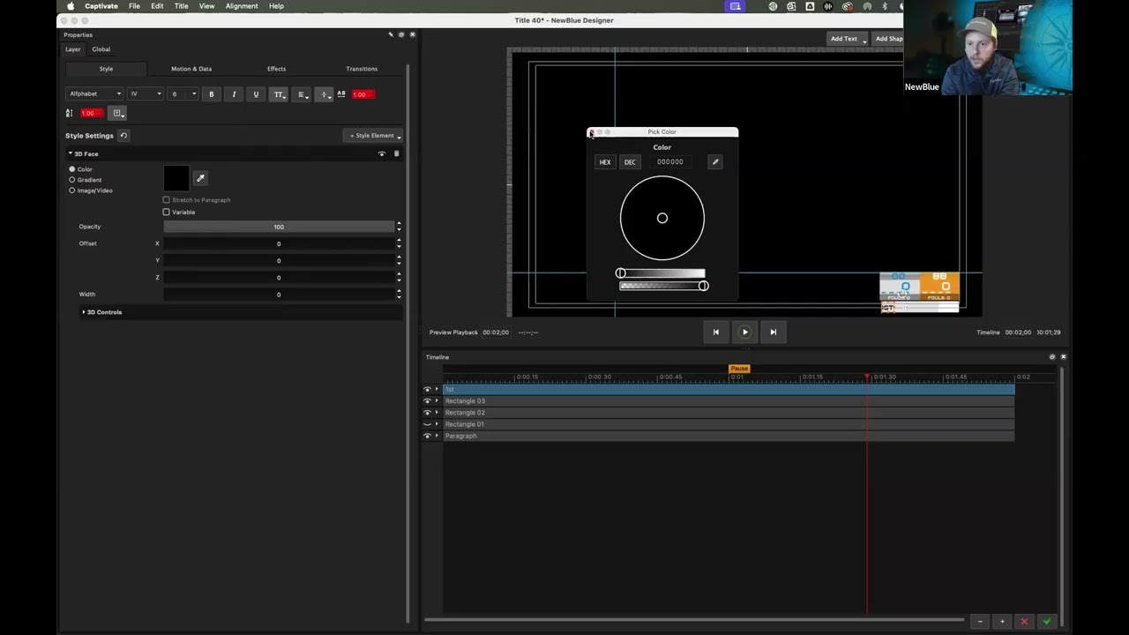
Task: Expand the Paragraph layer
Action: 437,436
